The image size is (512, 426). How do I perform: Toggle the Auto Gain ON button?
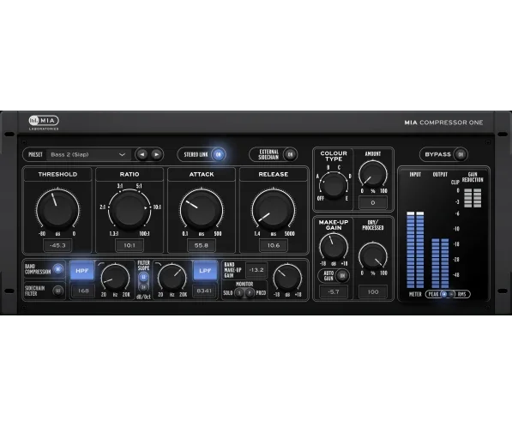point(342,276)
